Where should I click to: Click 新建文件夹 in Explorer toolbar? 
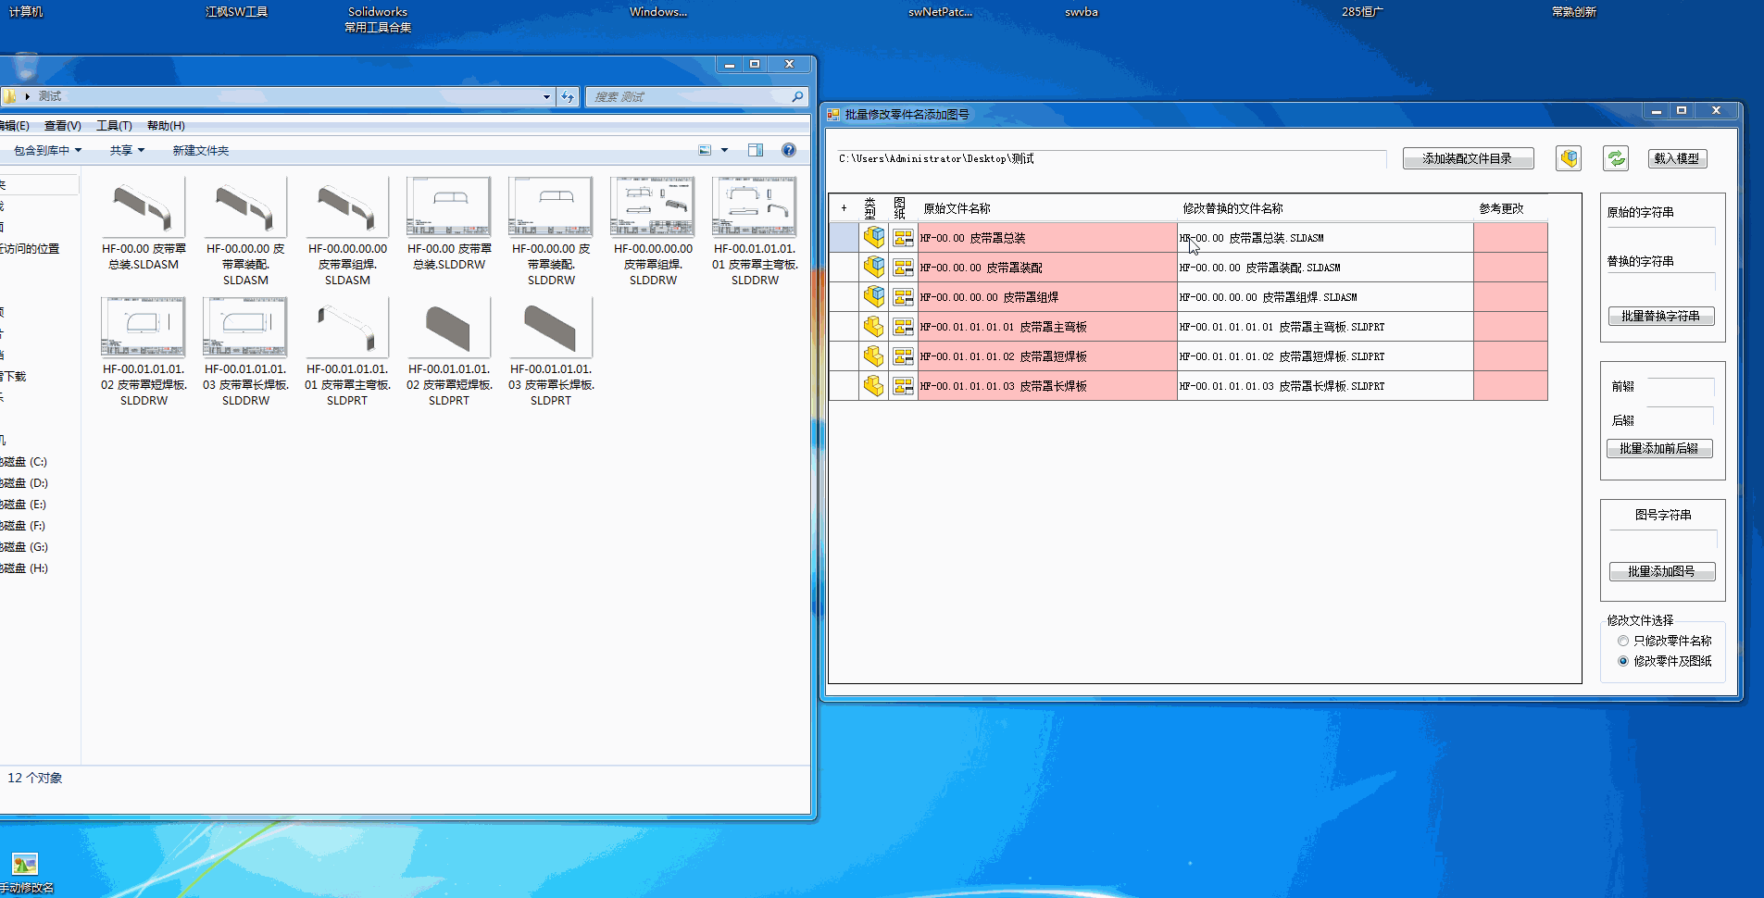200,150
